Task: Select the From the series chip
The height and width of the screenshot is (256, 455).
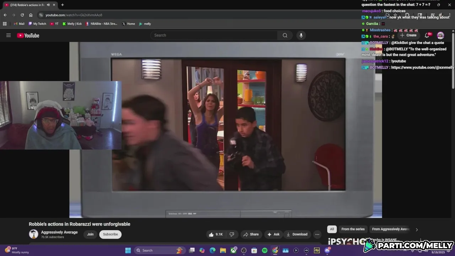Action: pyautogui.click(x=353, y=229)
